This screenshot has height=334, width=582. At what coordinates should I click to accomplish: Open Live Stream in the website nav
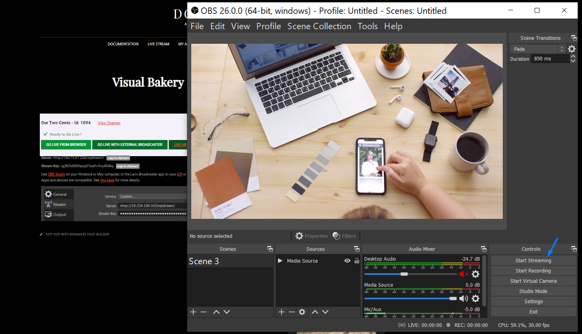coord(159,44)
